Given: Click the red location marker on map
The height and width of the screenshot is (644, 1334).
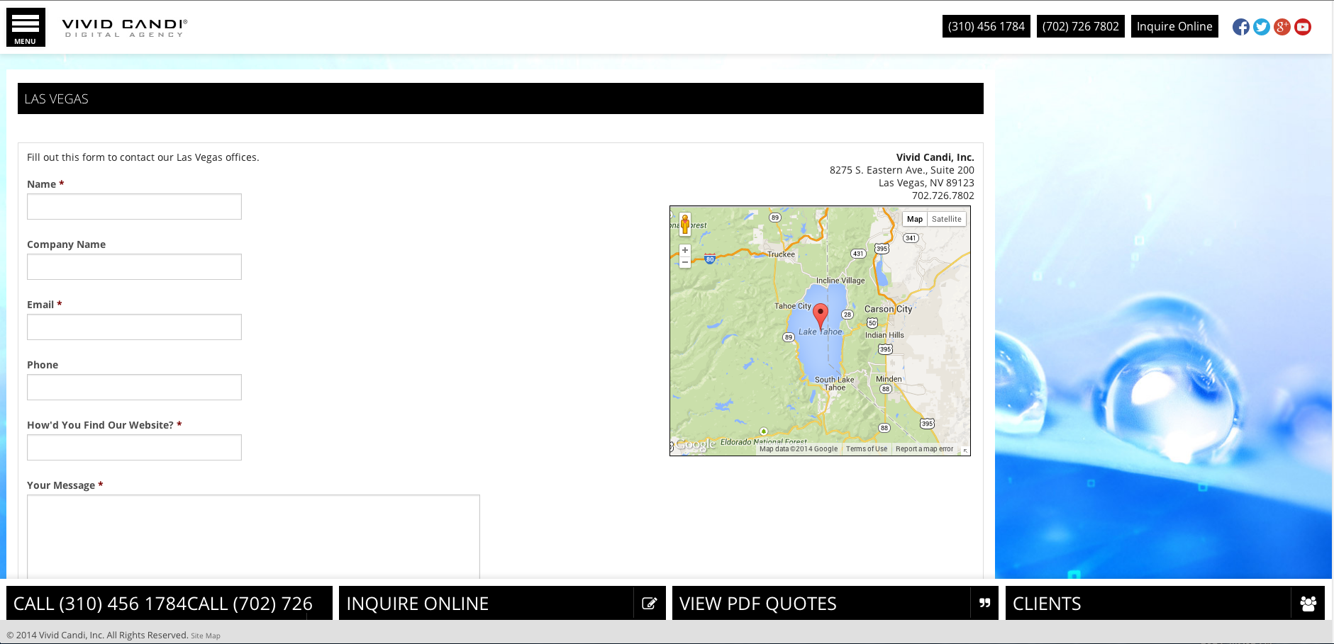Looking at the screenshot, I should pos(821,314).
